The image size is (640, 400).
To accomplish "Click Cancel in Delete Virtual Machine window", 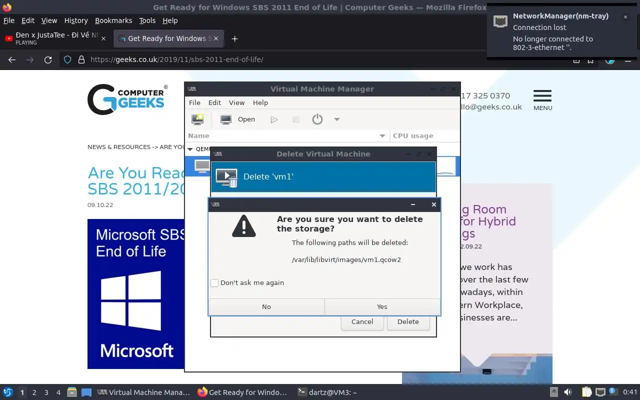I will [x=362, y=321].
